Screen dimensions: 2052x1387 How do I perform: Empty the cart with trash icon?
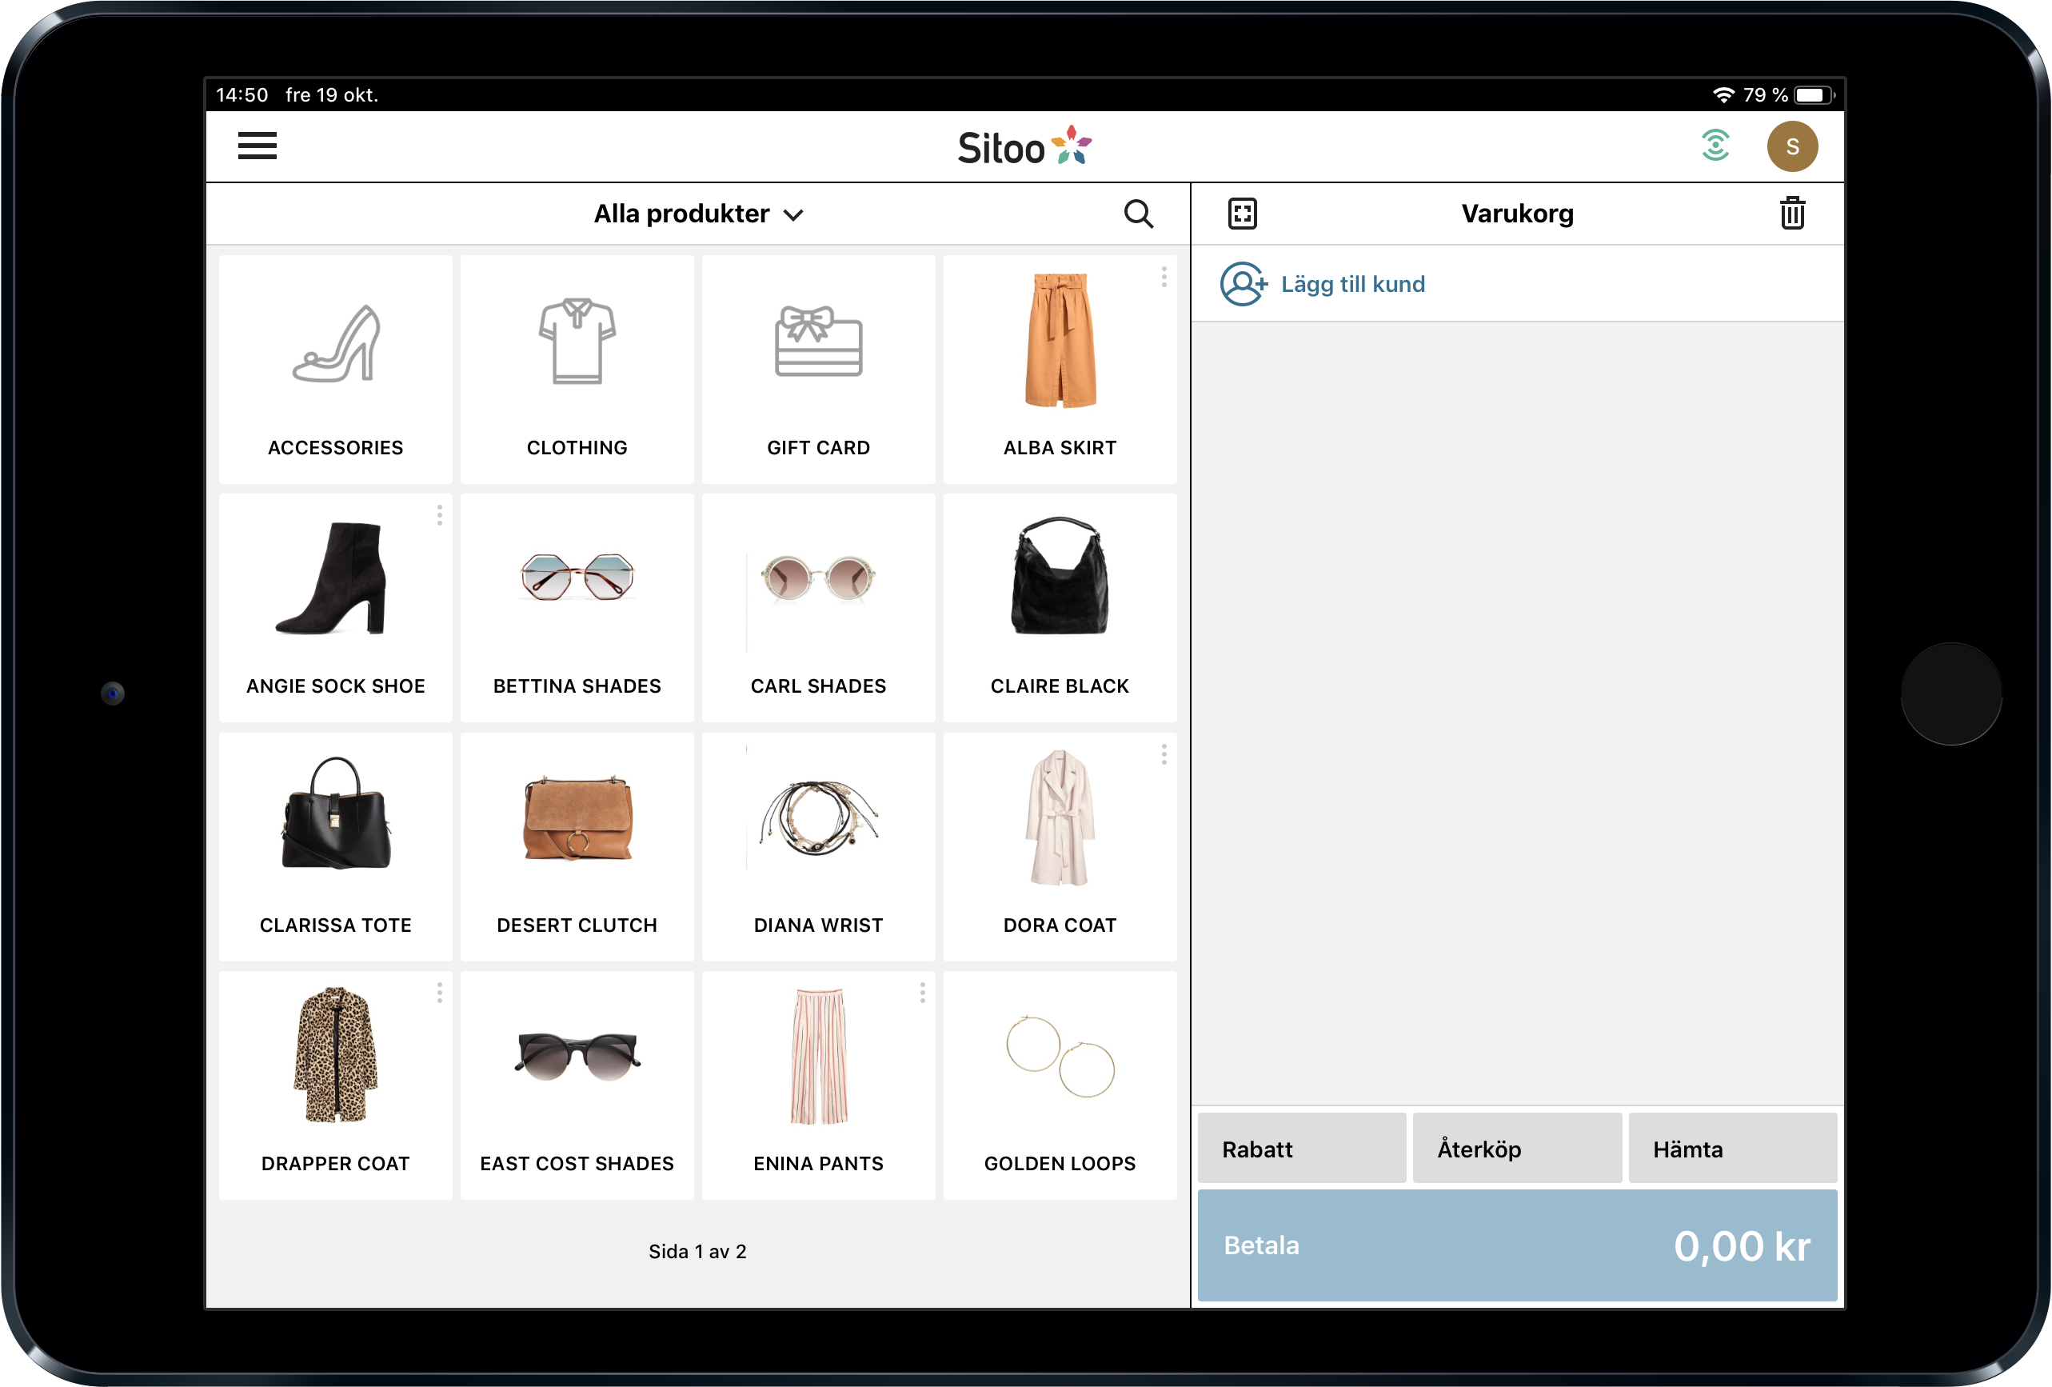point(1791,213)
